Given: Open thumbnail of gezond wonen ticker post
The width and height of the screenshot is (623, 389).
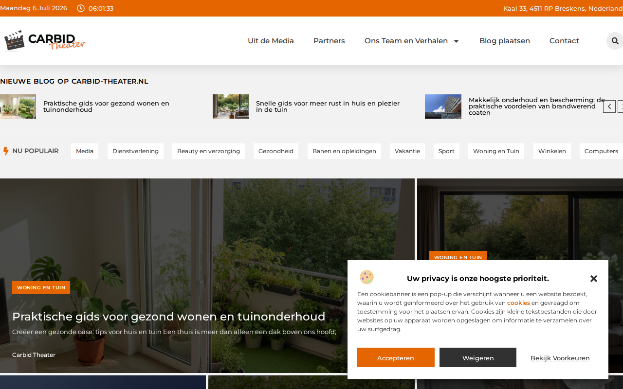Looking at the screenshot, I should point(18,106).
